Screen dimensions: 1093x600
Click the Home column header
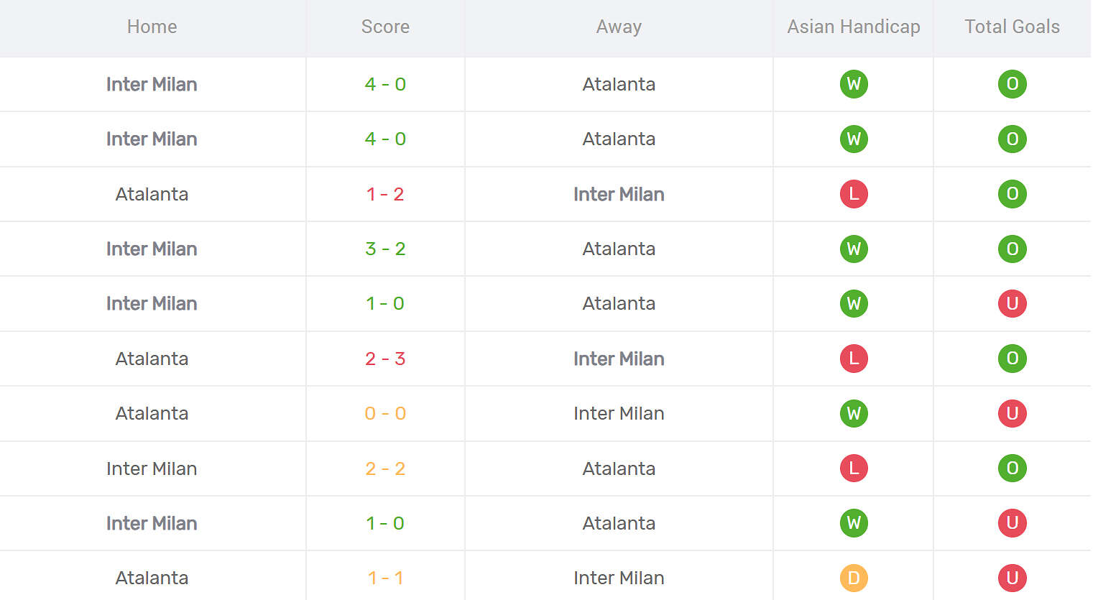click(152, 27)
